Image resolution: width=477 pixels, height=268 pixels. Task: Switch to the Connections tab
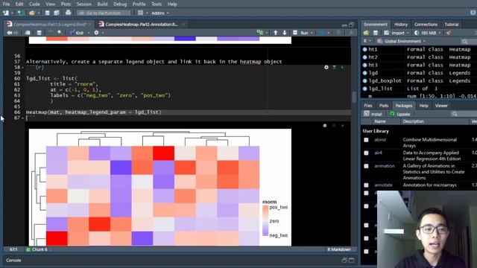426,25
